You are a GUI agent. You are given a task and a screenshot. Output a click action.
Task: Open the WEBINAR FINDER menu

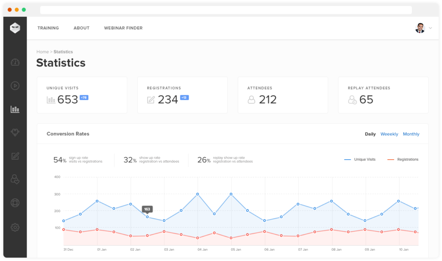[x=123, y=28]
